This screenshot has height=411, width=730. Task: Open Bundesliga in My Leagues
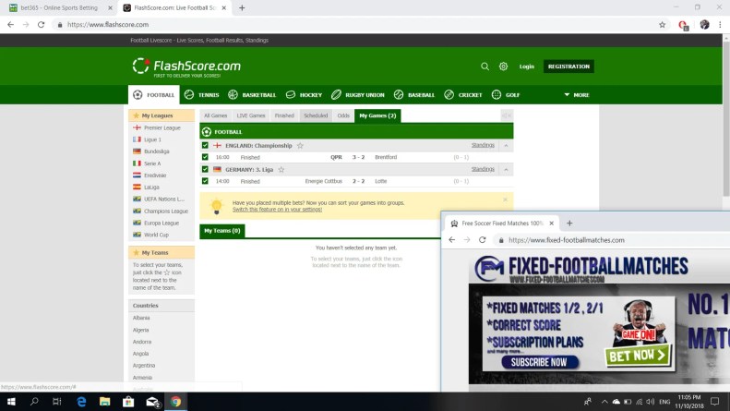(x=157, y=151)
